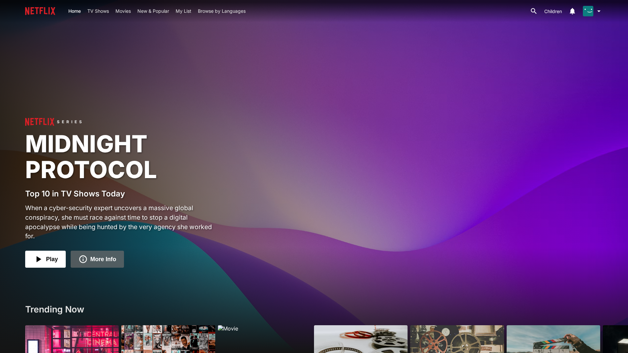Open the movie posters collage thumbnail
The image size is (628, 353).
tap(168, 339)
